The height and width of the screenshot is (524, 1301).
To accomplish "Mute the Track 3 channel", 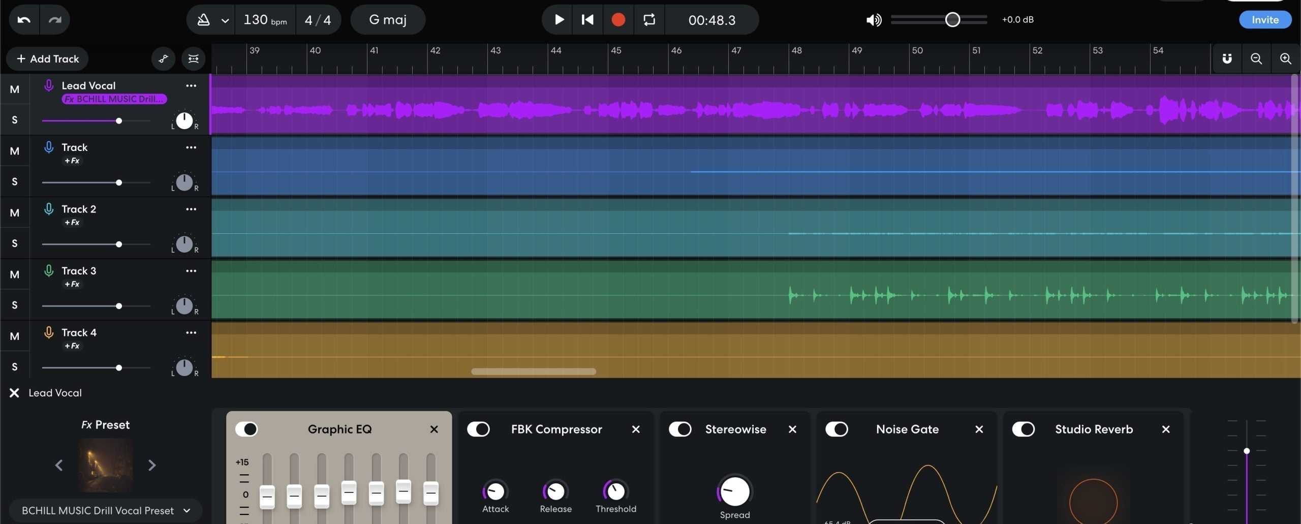I will tap(15, 274).
